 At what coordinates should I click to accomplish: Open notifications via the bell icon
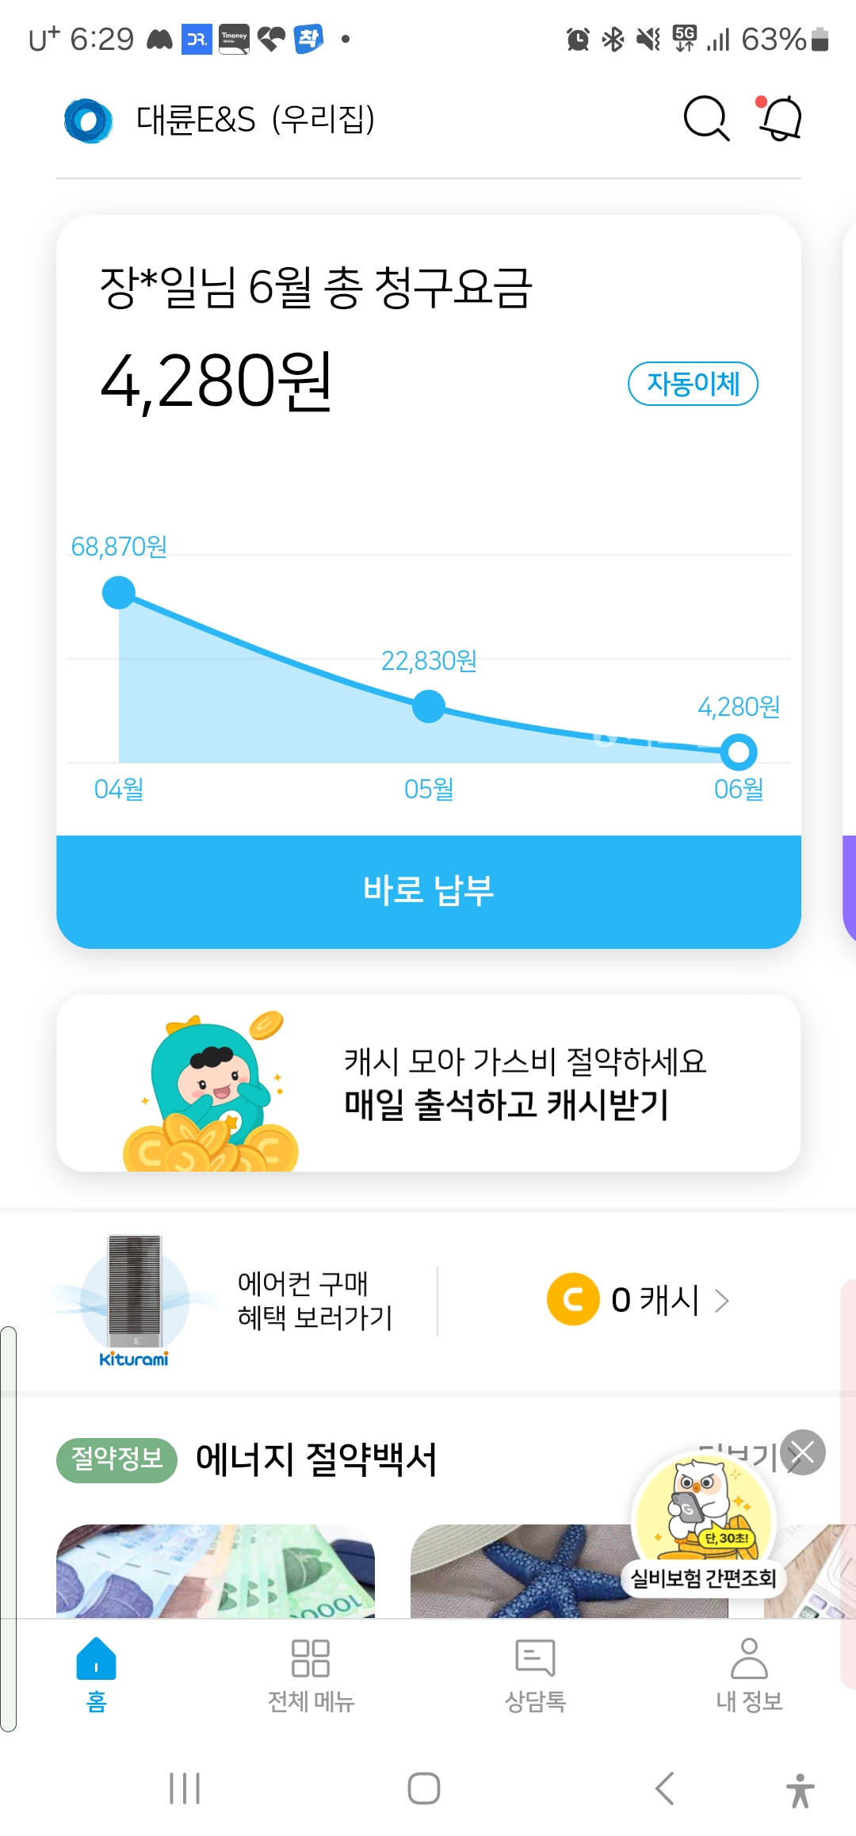click(x=781, y=119)
